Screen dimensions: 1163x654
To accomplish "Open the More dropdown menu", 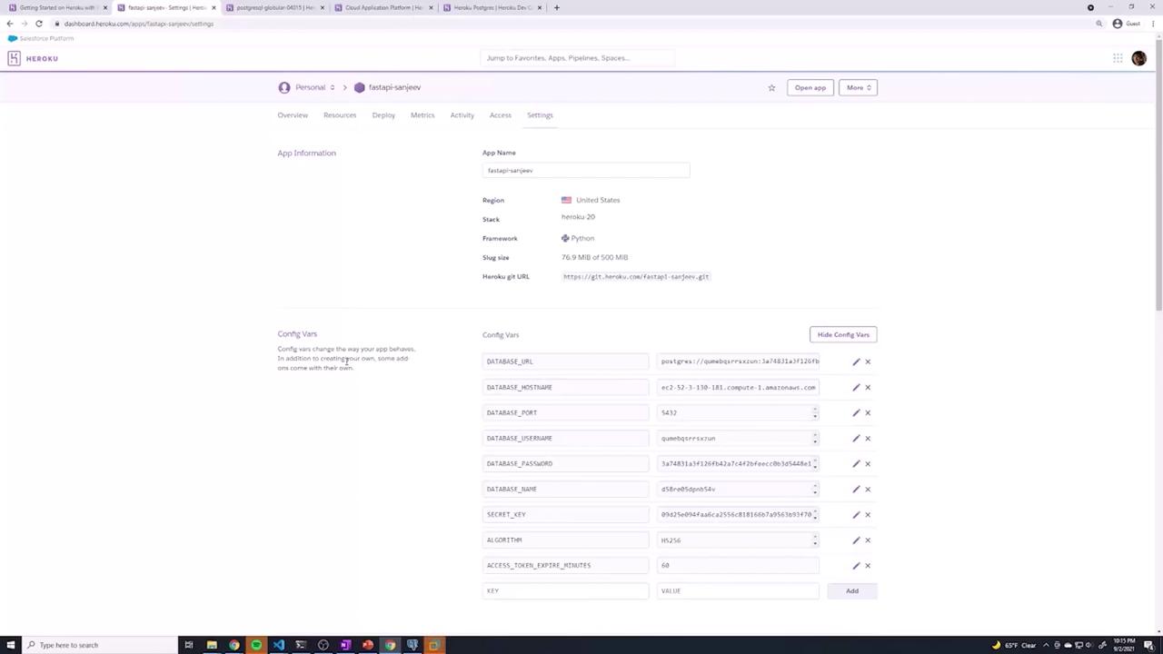I will [858, 88].
